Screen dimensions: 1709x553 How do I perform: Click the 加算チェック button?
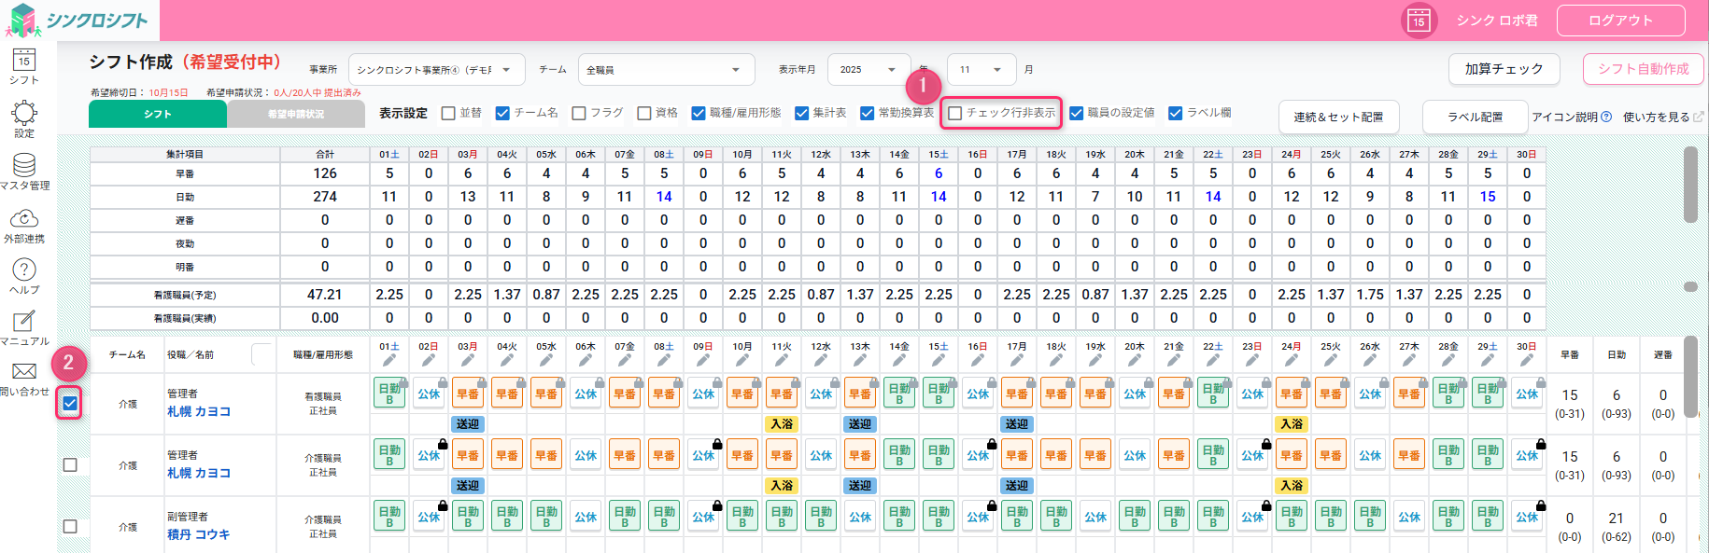click(1504, 69)
